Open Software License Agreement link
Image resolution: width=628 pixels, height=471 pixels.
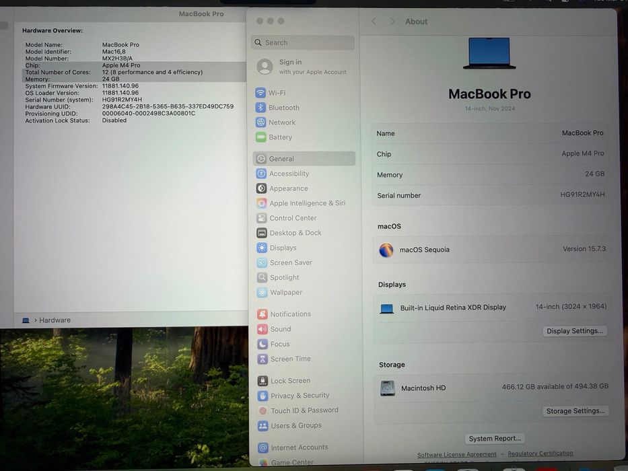pyautogui.click(x=456, y=455)
